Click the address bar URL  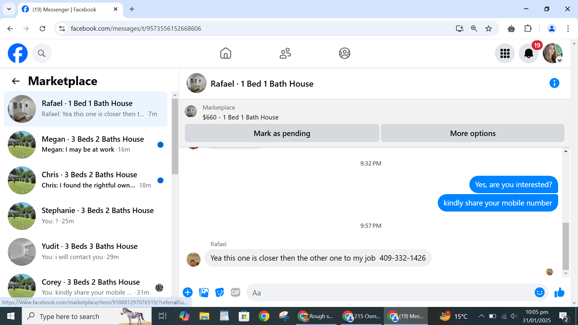136,29
